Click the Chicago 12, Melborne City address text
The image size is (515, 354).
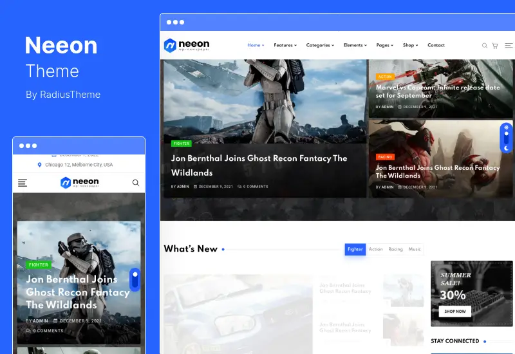point(79,165)
